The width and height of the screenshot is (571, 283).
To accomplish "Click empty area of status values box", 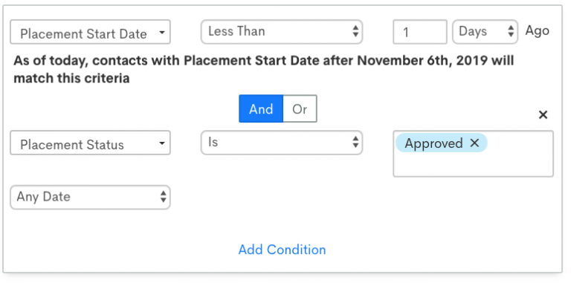I will [473, 165].
